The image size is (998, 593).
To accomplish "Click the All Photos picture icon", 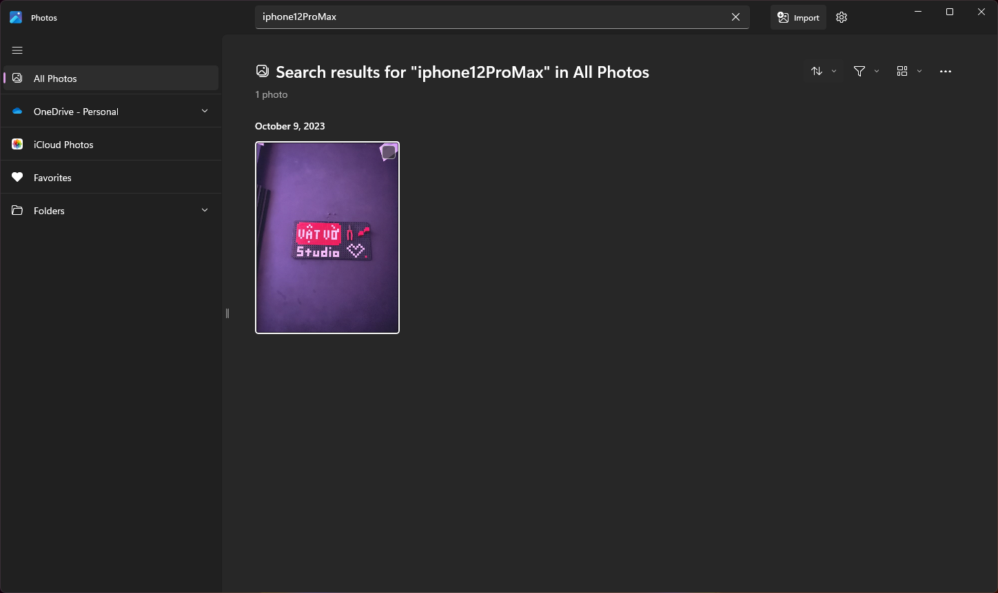I will (x=17, y=79).
